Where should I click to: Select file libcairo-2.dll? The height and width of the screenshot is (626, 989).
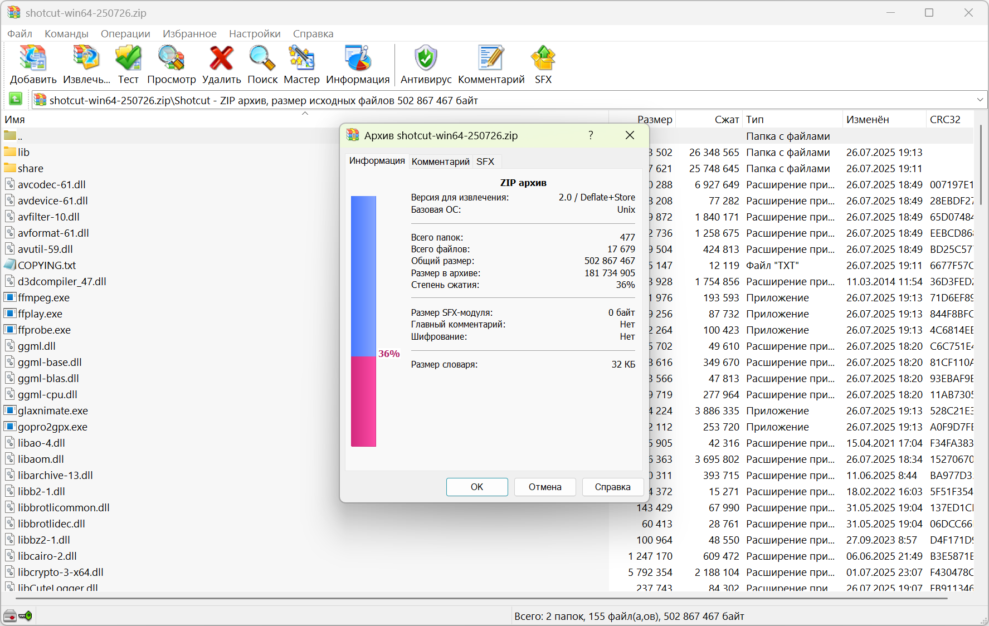tap(47, 556)
